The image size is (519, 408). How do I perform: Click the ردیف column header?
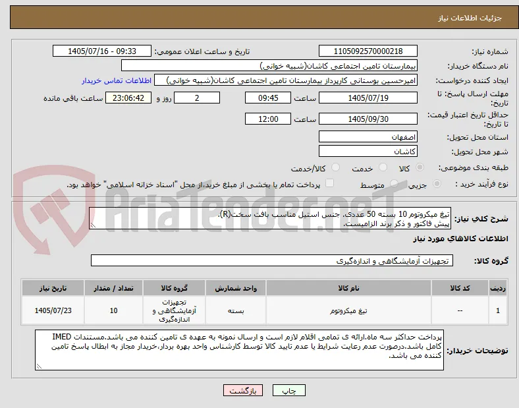[x=498, y=288]
